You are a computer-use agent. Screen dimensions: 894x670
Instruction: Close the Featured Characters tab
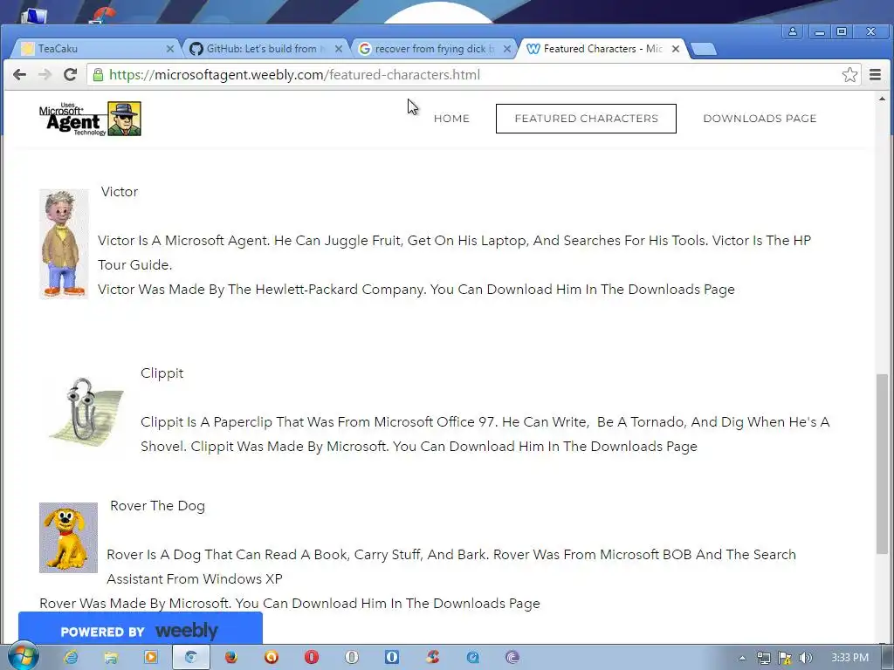(x=676, y=49)
